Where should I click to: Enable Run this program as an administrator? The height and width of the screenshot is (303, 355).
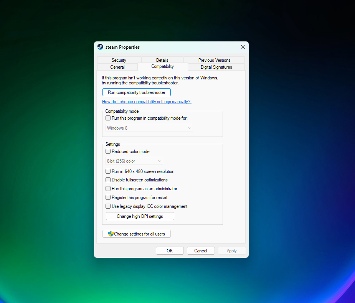(108, 189)
